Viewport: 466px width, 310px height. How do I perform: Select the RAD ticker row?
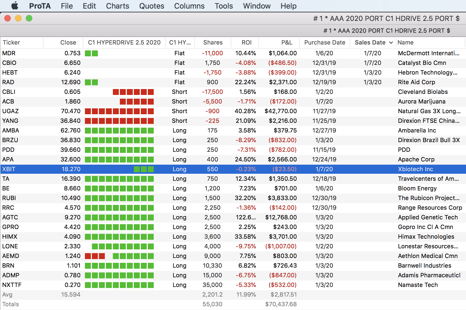click(233, 82)
